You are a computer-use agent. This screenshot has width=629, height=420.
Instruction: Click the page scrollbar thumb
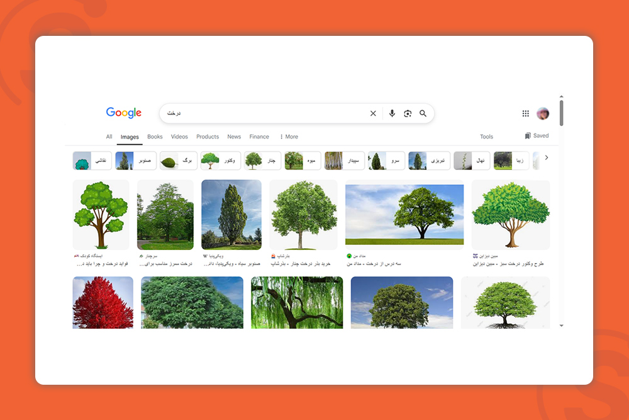tap(562, 113)
